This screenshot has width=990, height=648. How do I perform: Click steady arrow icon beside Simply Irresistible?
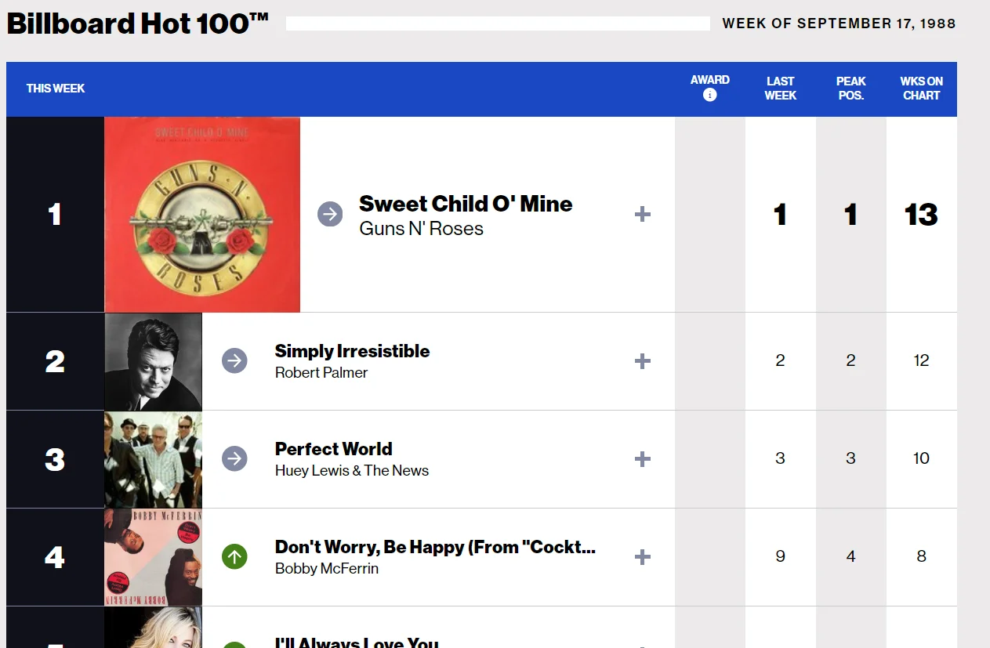pyautogui.click(x=234, y=360)
